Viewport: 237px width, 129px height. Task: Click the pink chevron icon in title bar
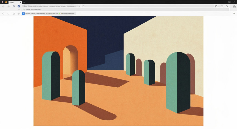coord(2,2)
